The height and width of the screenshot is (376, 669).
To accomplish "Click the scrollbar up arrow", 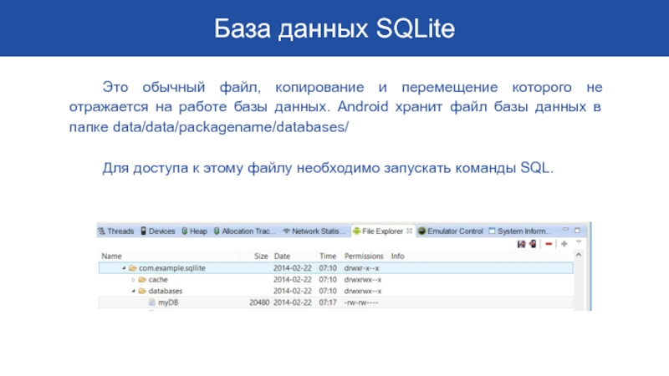I will click(579, 255).
